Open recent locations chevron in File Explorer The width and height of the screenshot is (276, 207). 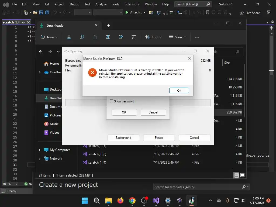tap(58, 52)
